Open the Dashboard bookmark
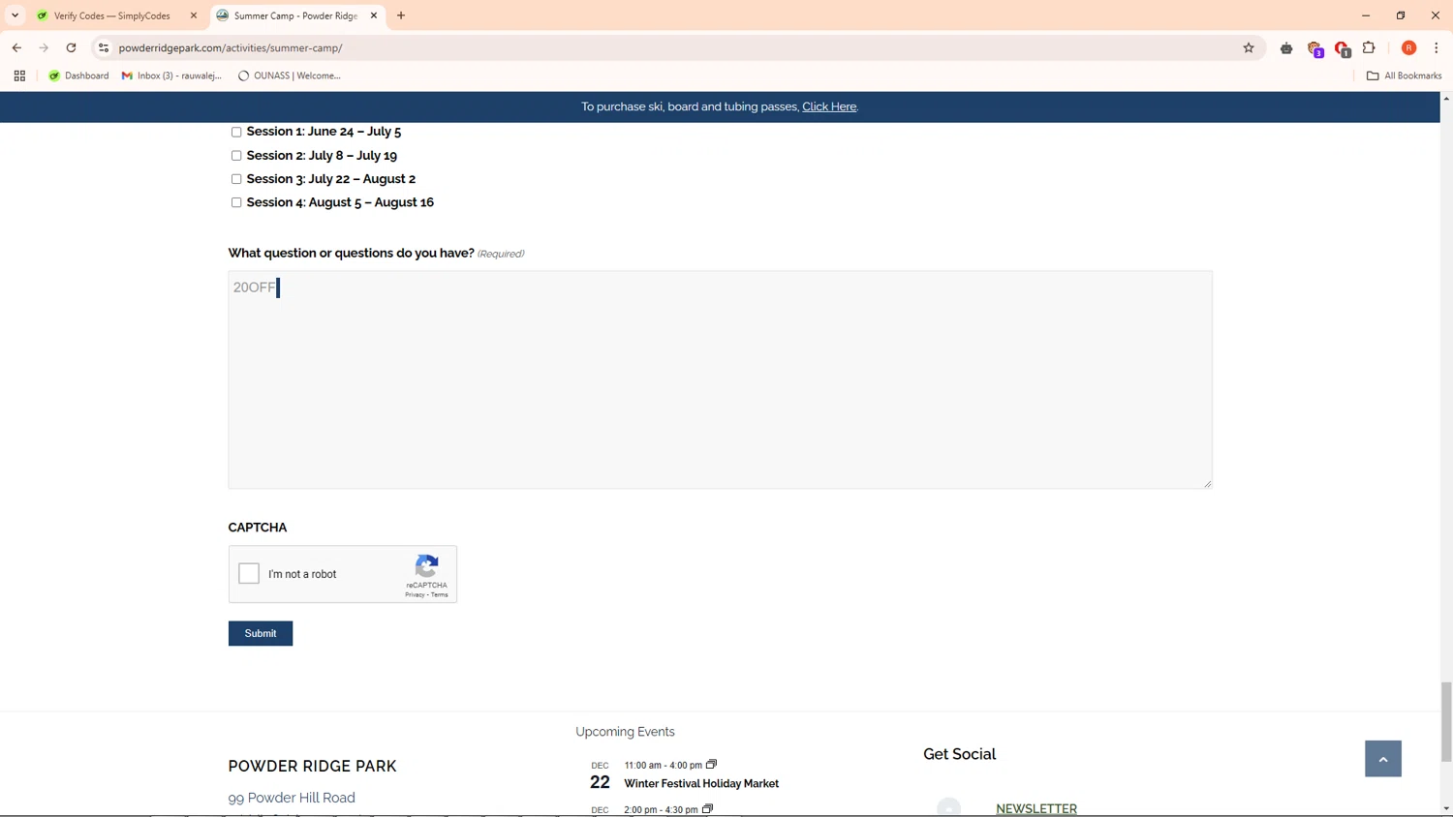Viewport: 1453px width, 817px height. tap(78, 76)
